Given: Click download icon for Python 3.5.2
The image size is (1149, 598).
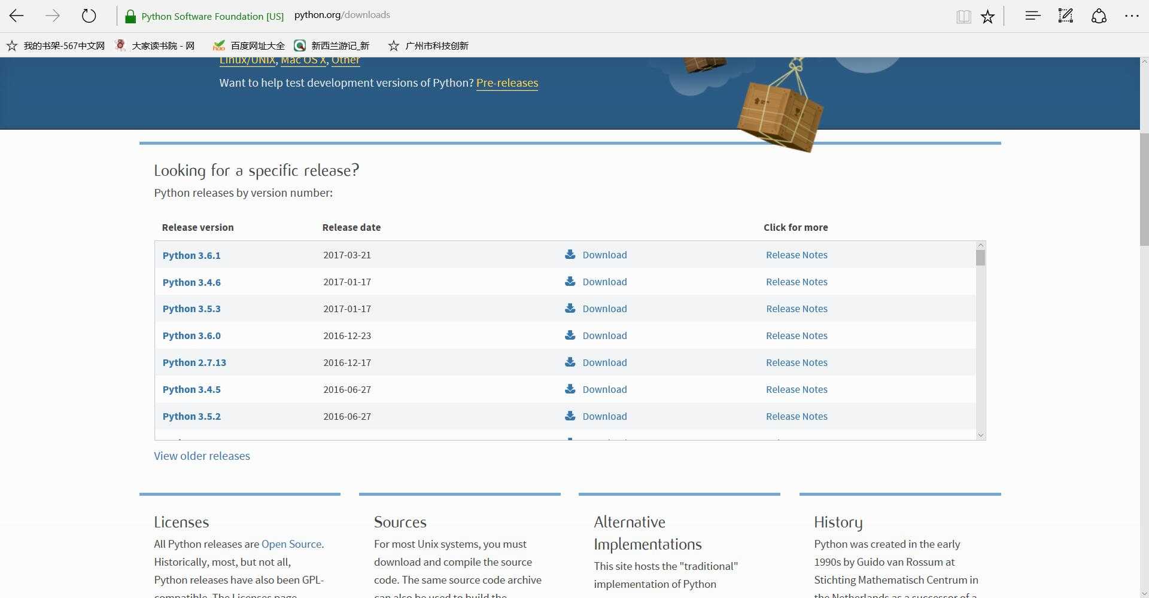Looking at the screenshot, I should pyautogui.click(x=570, y=416).
